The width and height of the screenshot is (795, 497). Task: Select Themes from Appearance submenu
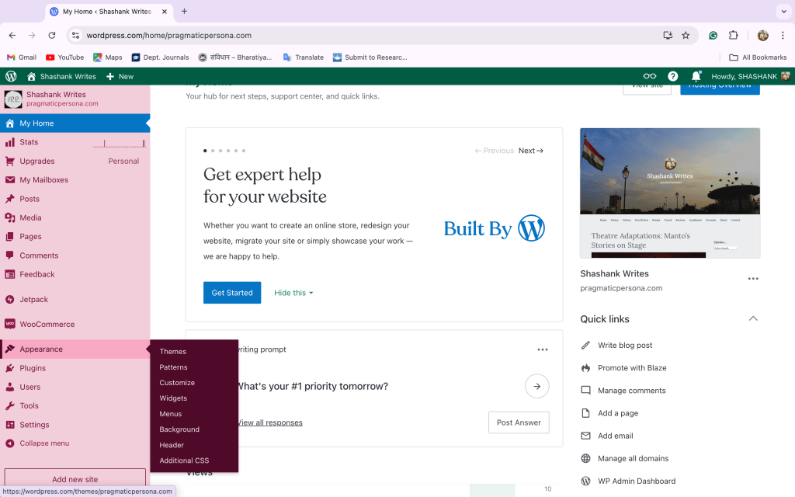click(173, 352)
